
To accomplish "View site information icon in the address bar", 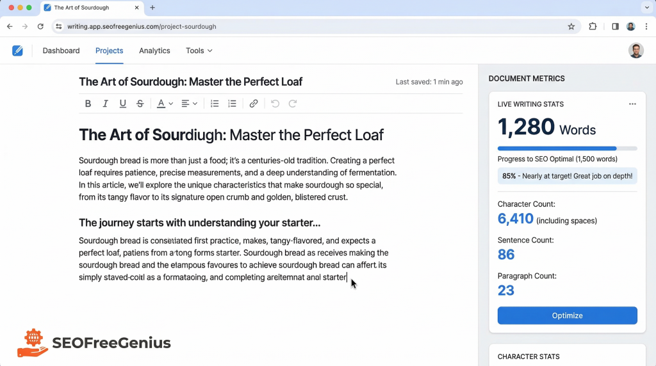I will pos(58,26).
